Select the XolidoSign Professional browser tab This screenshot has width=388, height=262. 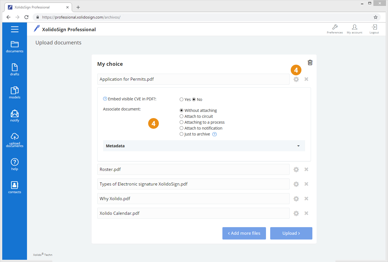pyautogui.click(x=38, y=7)
